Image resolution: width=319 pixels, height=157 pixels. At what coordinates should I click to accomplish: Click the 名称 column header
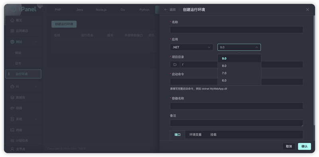point(57,35)
